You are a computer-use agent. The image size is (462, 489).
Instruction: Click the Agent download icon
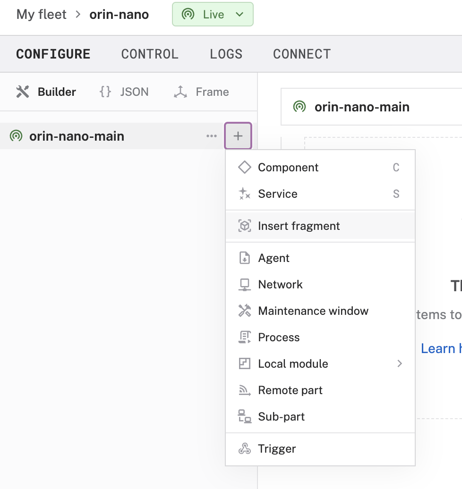click(x=244, y=258)
